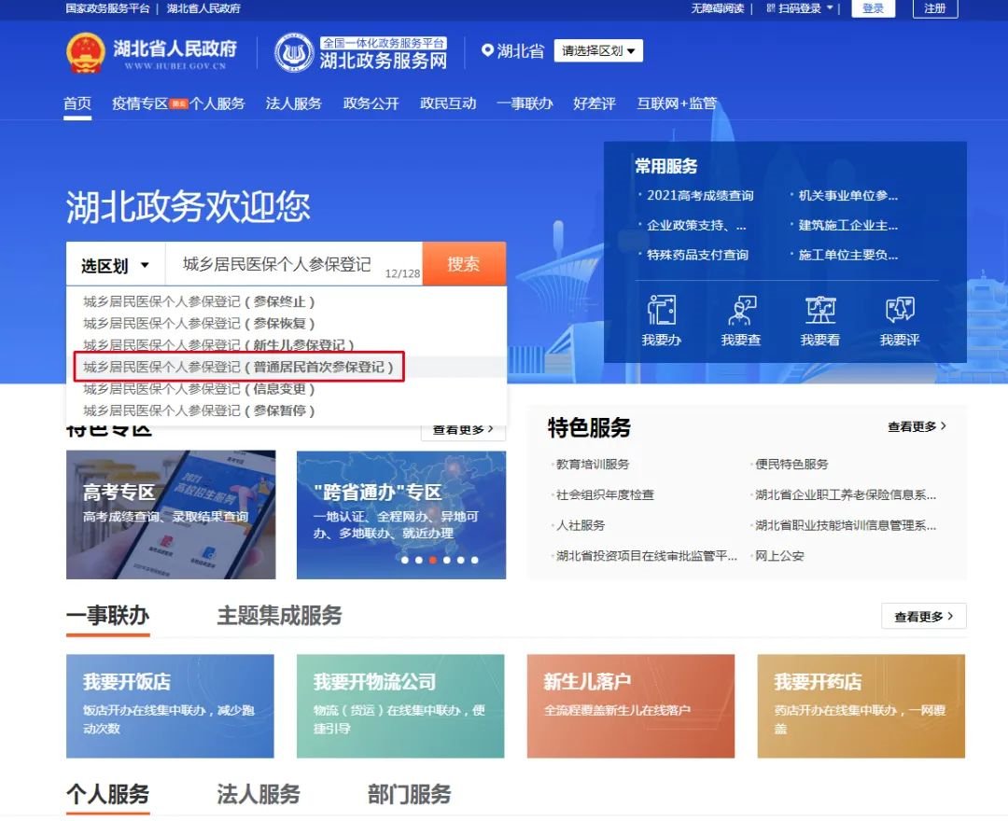The height and width of the screenshot is (821, 1008).
Task: Click in the search text field
Action: click(294, 264)
